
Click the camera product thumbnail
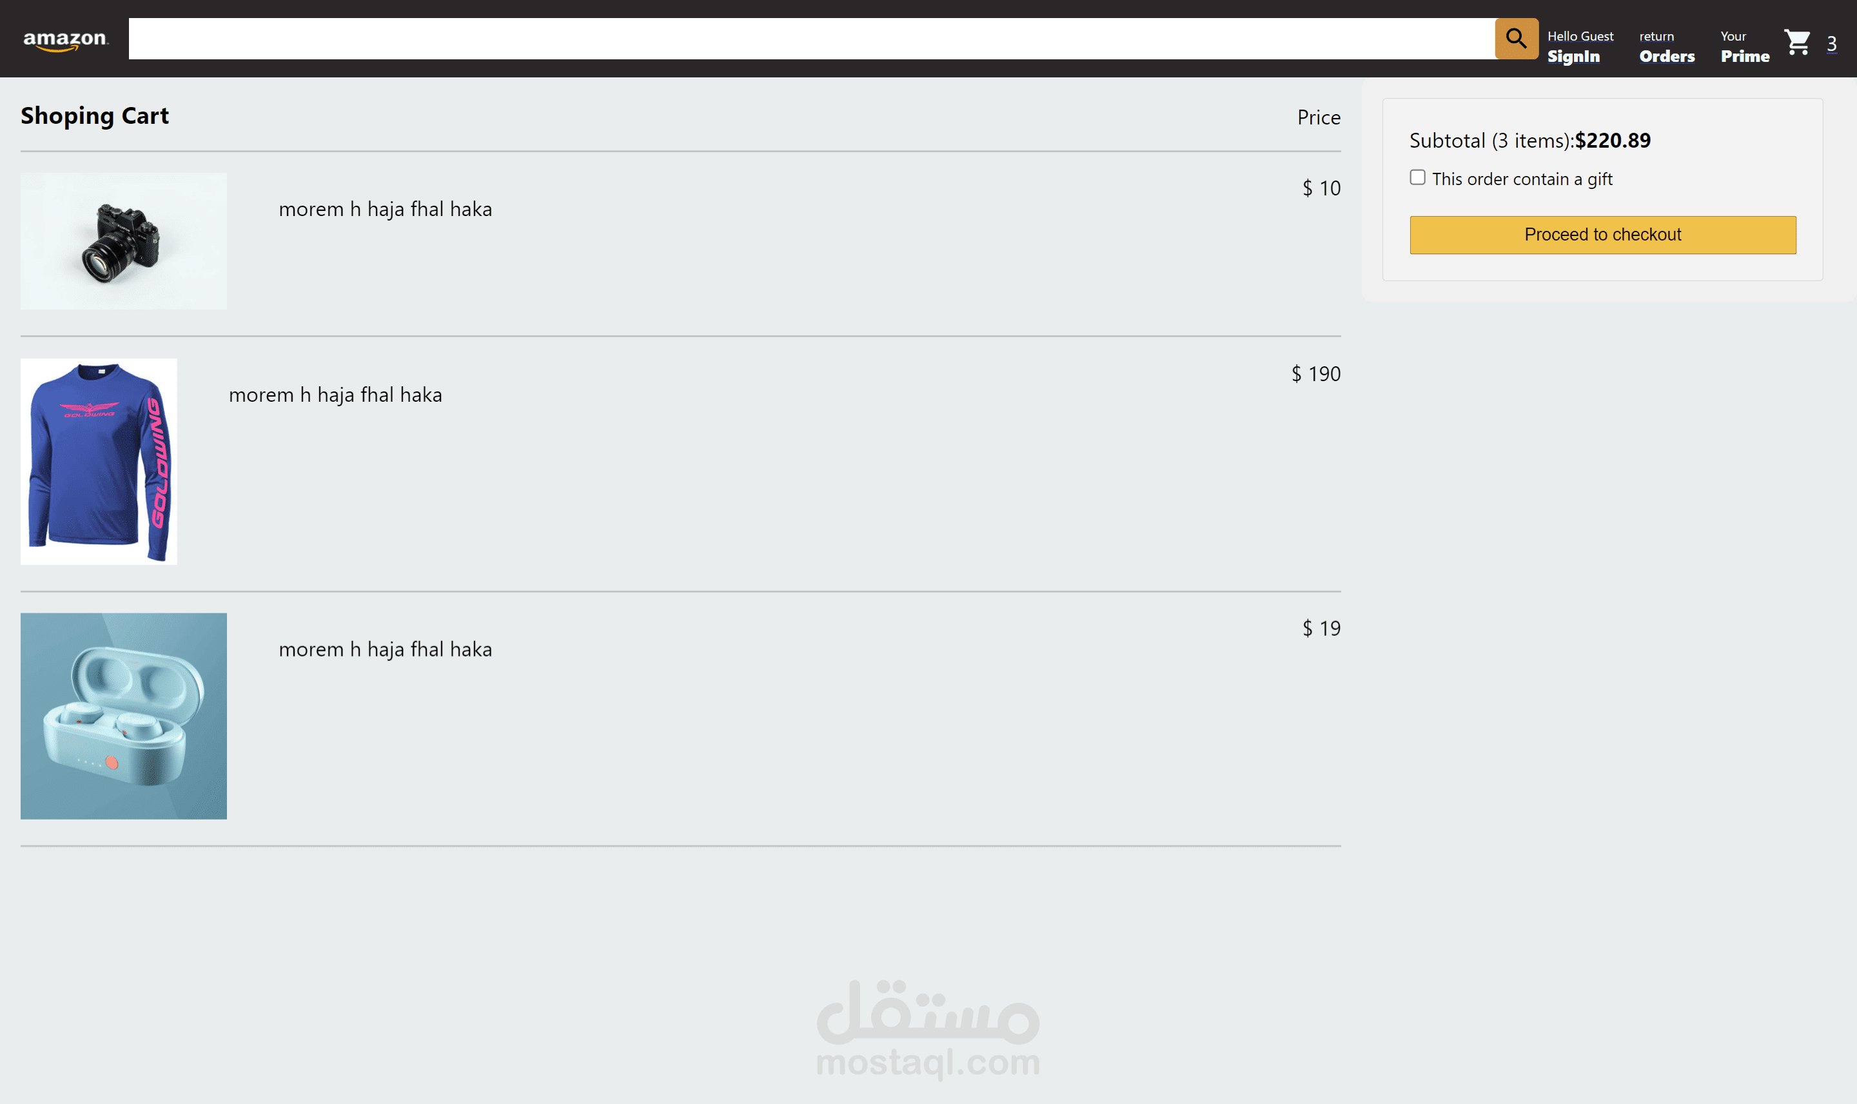(123, 241)
